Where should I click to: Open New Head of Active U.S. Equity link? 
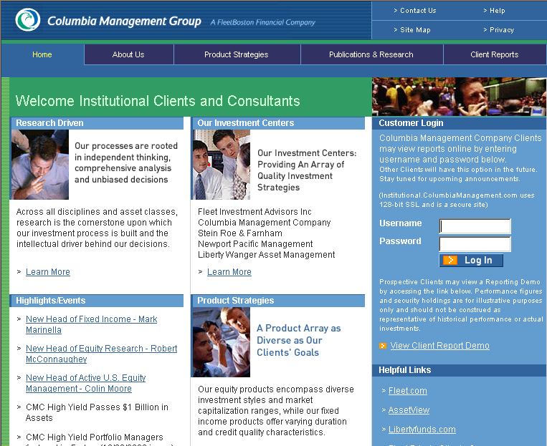click(x=86, y=383)
